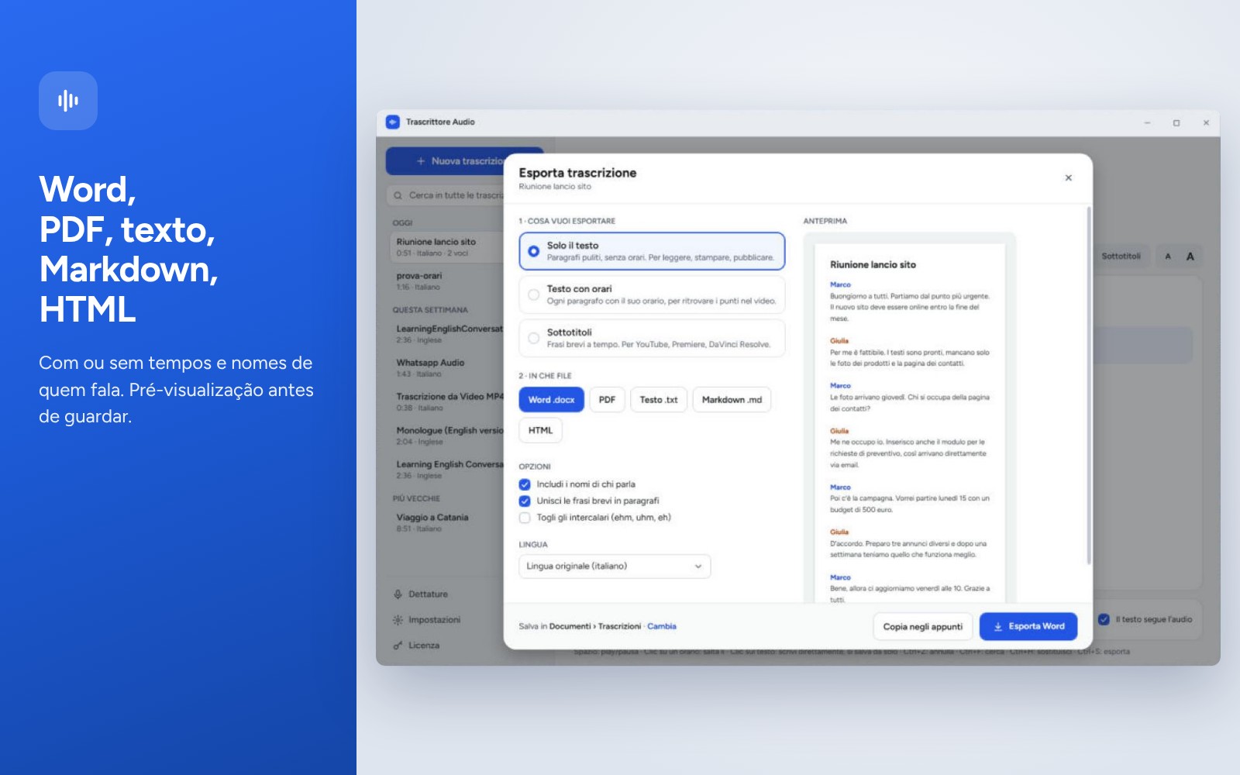Select the Testo con orari option
Viewport: 1240px width, 775px height.
(652, 294)
